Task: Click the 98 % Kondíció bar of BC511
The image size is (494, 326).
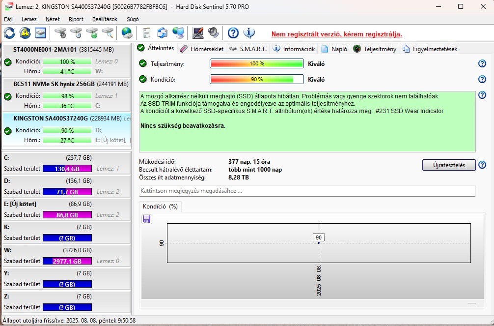Action: (x=67, y=96)
